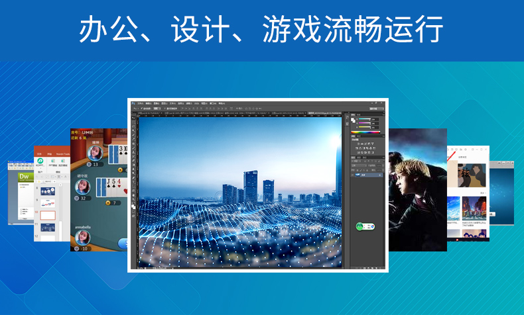Select slide 8 thumbnail in PowerPoint panel
This screenshot has height=315, width=524.
48,191
